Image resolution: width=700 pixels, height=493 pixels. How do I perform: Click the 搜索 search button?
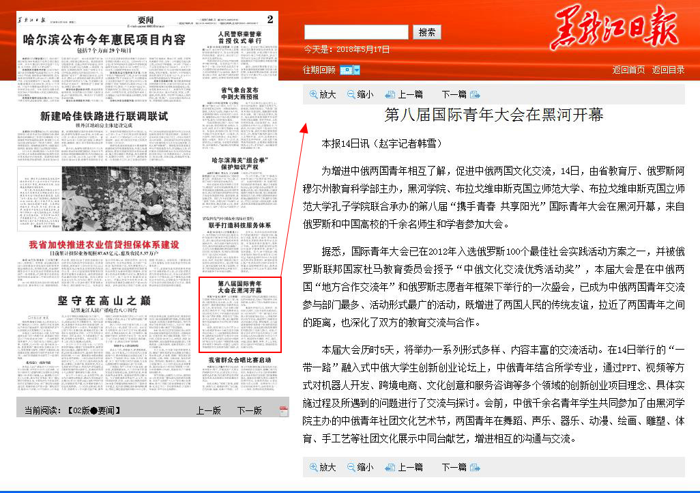[x=426, y=32]
